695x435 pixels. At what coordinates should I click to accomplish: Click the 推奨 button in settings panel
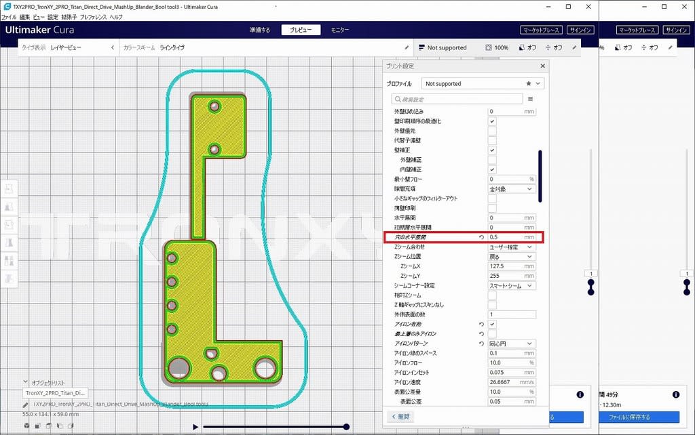401,417
